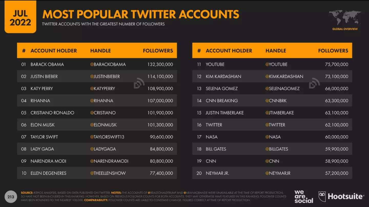369x207 pixels.
Task: Click the @ELONMUSK handle
Action: (103, 125)
